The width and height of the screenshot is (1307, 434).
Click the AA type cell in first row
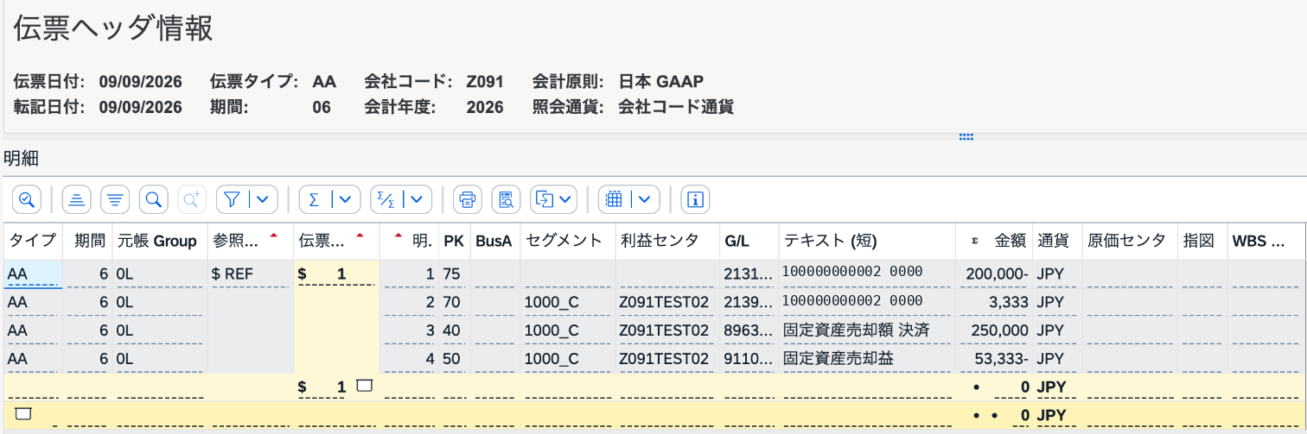tap(33, 274)
